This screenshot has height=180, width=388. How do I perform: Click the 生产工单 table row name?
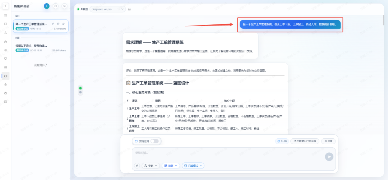134,108
